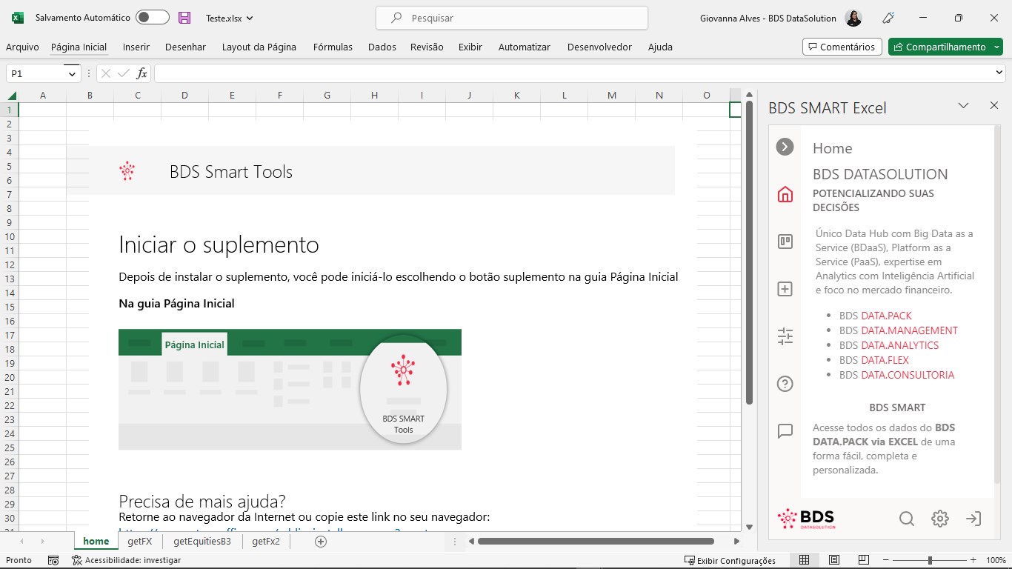Click the formula bar confirm checkmark icon
Screen dimensions: 1012x569
click(124, 73)
